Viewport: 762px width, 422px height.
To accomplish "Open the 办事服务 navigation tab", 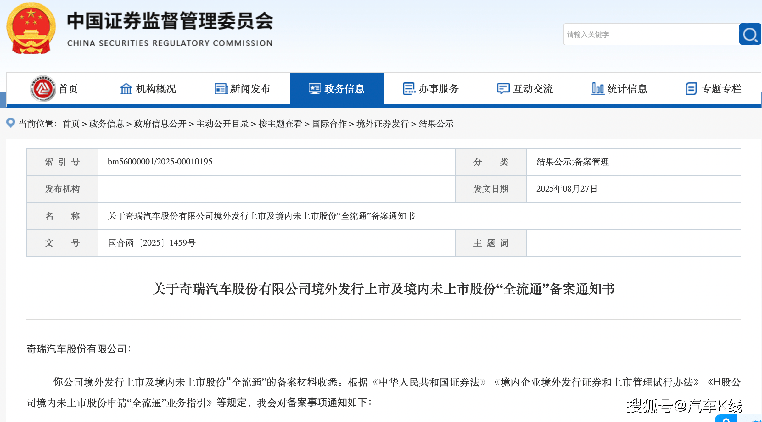I will [x=431, y=89].
